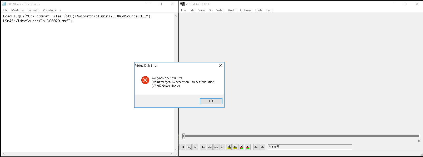Open the VirtualDub View menu
The image size is (423, 157).
202,10
